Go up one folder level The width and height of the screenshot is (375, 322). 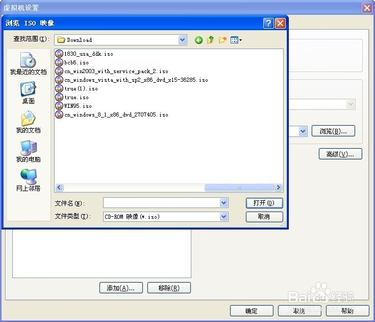click(210, 40)
